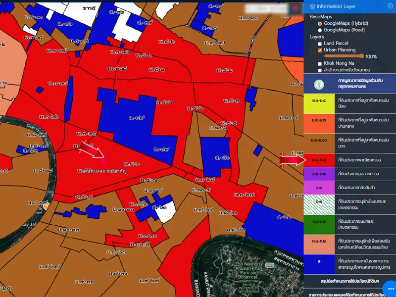The image size is (396, 297).
Task: Select GoogleMaps (Road) basemap
Action: point(320,30)
